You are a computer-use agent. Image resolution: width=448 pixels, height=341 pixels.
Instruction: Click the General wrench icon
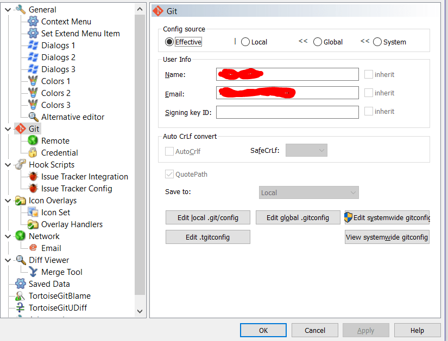pyautogui.click(x=21, y=9)
